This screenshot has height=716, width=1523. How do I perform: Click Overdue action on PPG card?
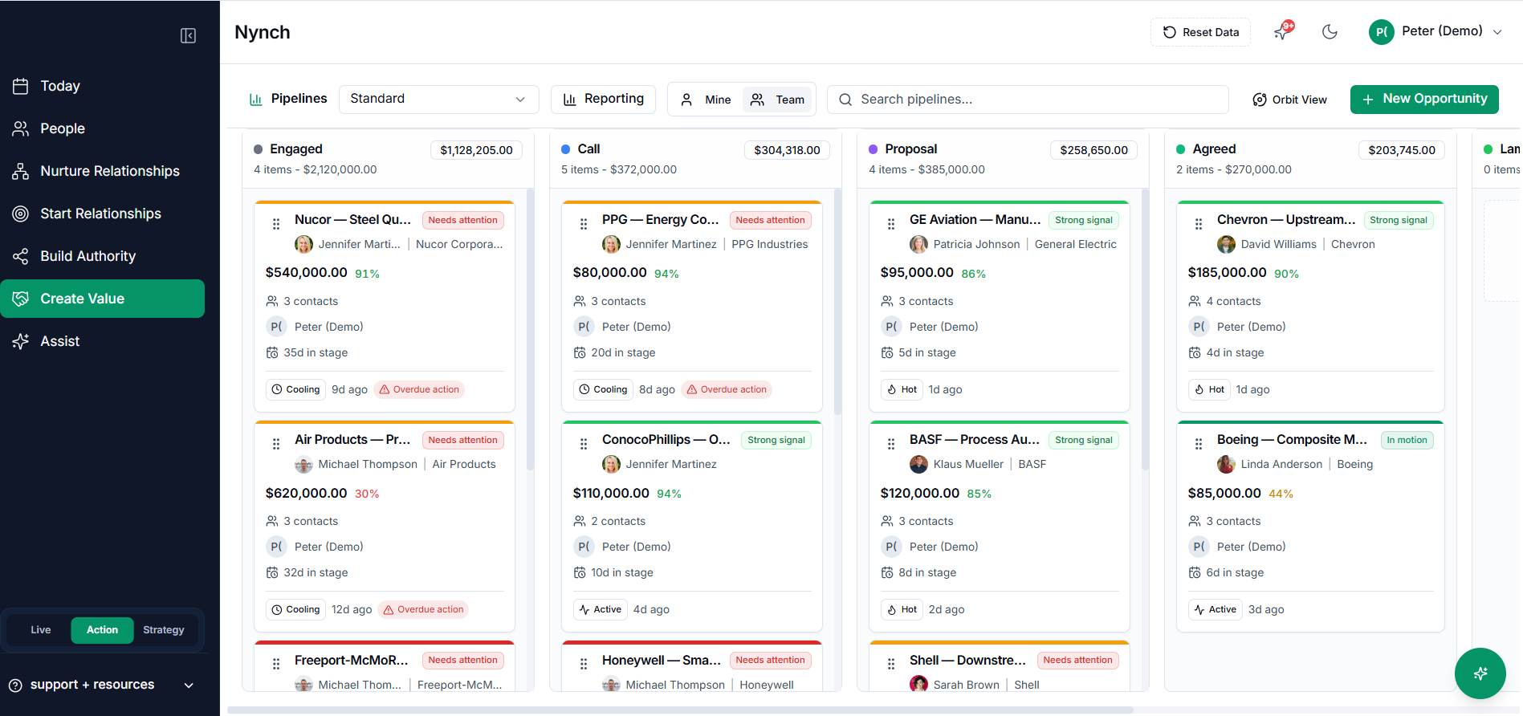tap(727, 389)
